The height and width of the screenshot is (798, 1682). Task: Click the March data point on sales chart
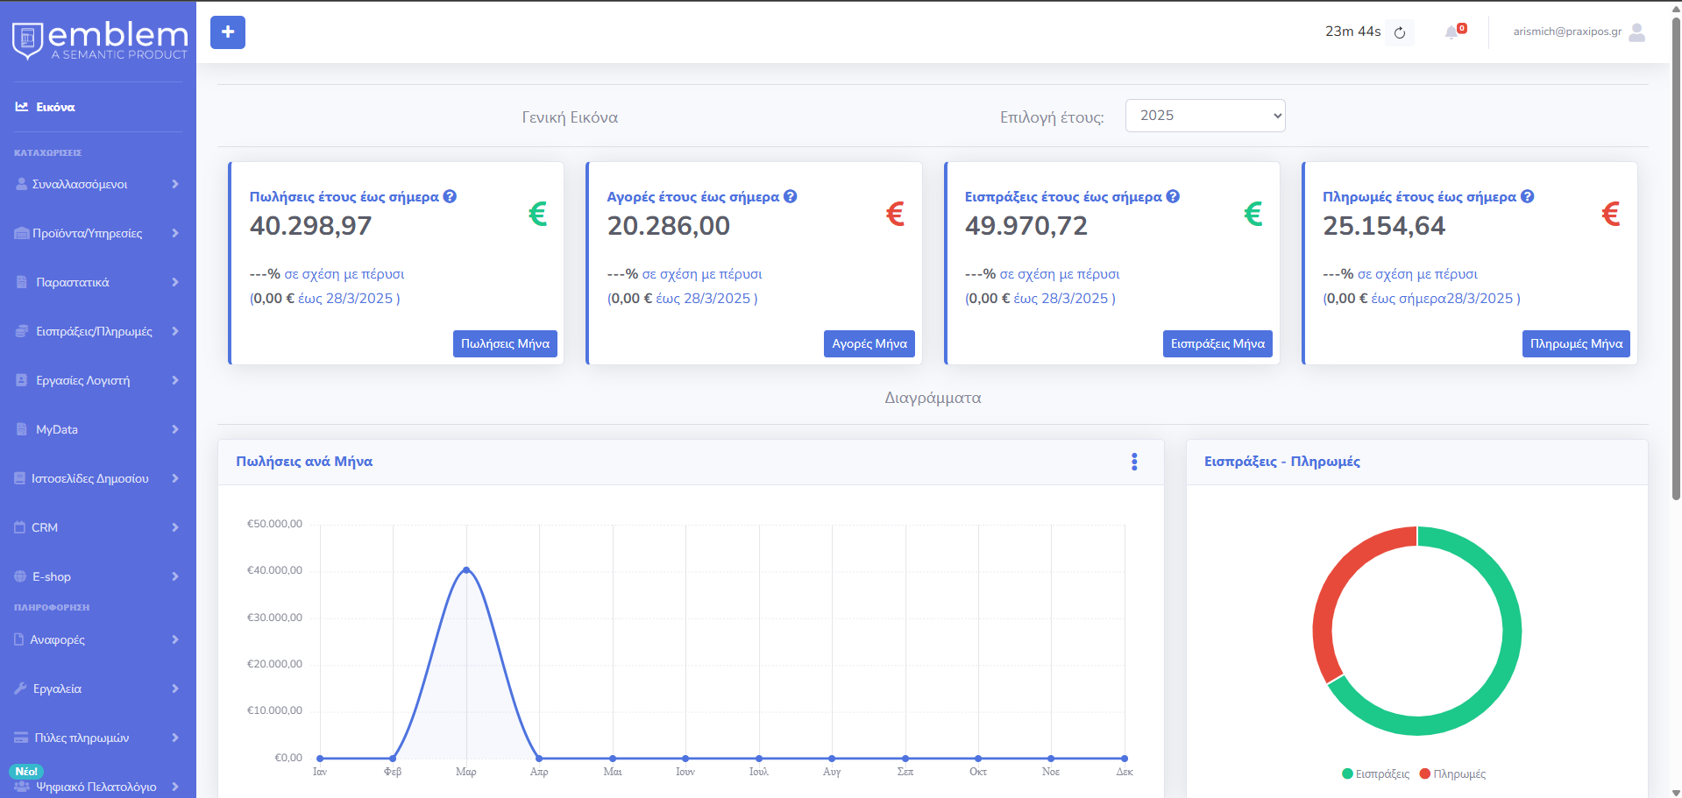coord(466,569)
